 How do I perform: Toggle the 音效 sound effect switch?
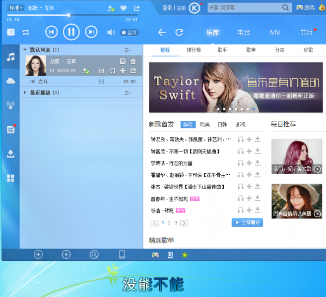point(130,33)
